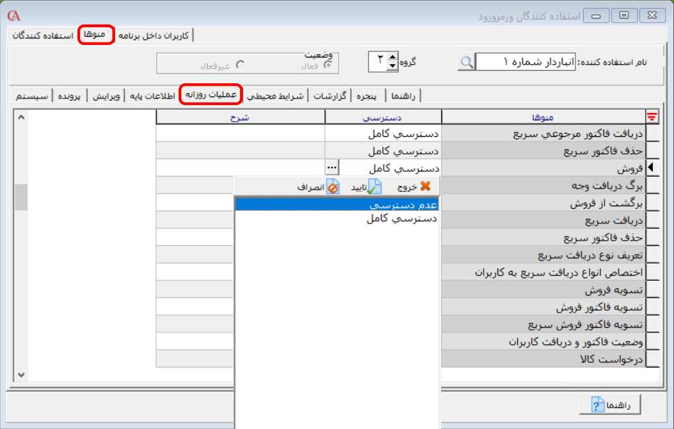Click the red filter icon on the grid header
Viewport: 674px width, 429px height.
point(653,116)
